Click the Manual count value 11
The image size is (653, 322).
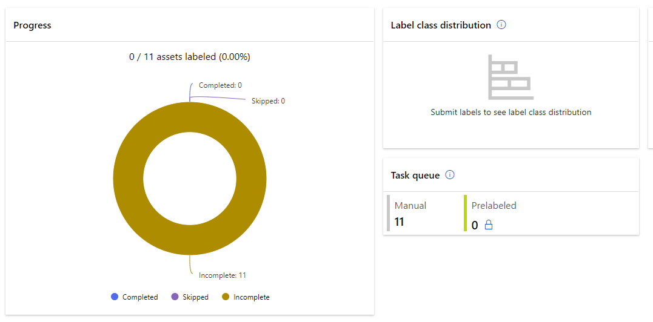[x=399, y=222]
